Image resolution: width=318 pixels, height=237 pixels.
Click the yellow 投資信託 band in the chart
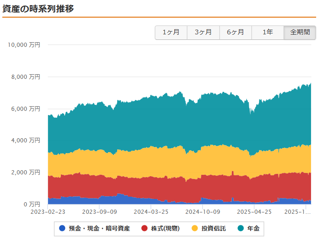177,160
